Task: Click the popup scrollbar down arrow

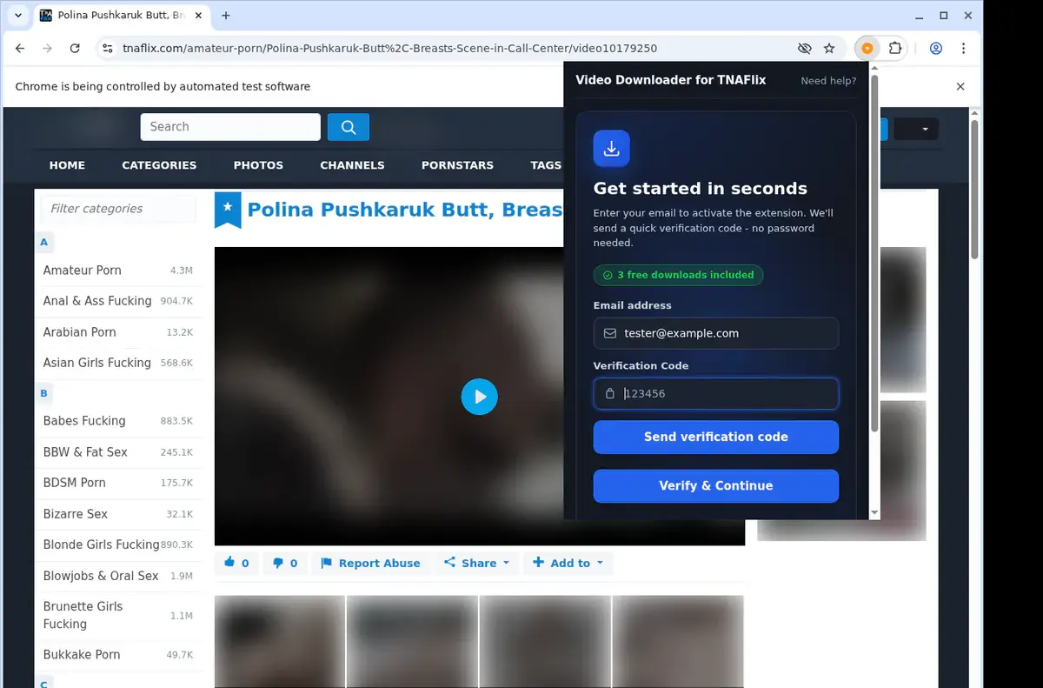Action: (x=874, y=513)
